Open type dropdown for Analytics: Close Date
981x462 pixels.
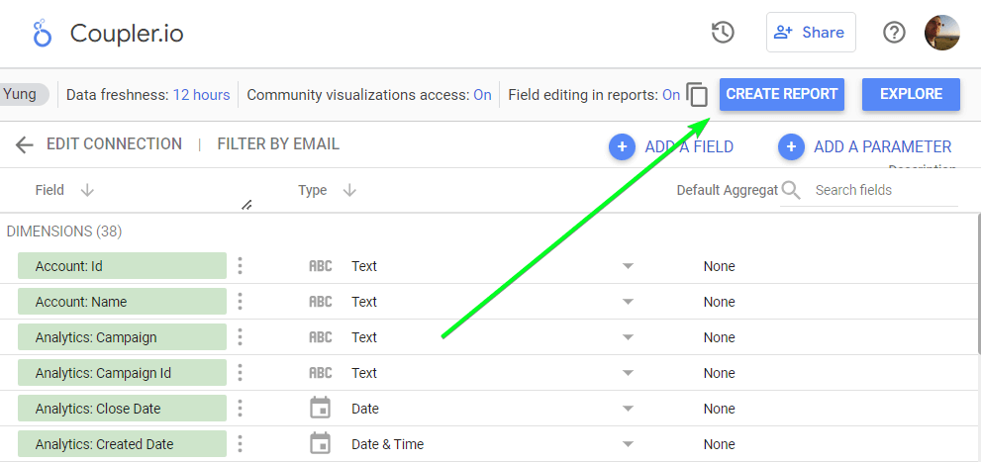[x=629, y=409]
